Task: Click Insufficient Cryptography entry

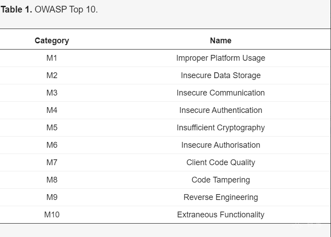Action: tap(221, 128)
